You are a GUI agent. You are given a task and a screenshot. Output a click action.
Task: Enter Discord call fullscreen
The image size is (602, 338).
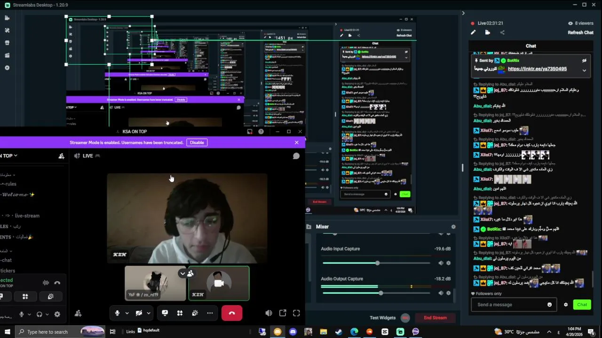pos(296,313)
